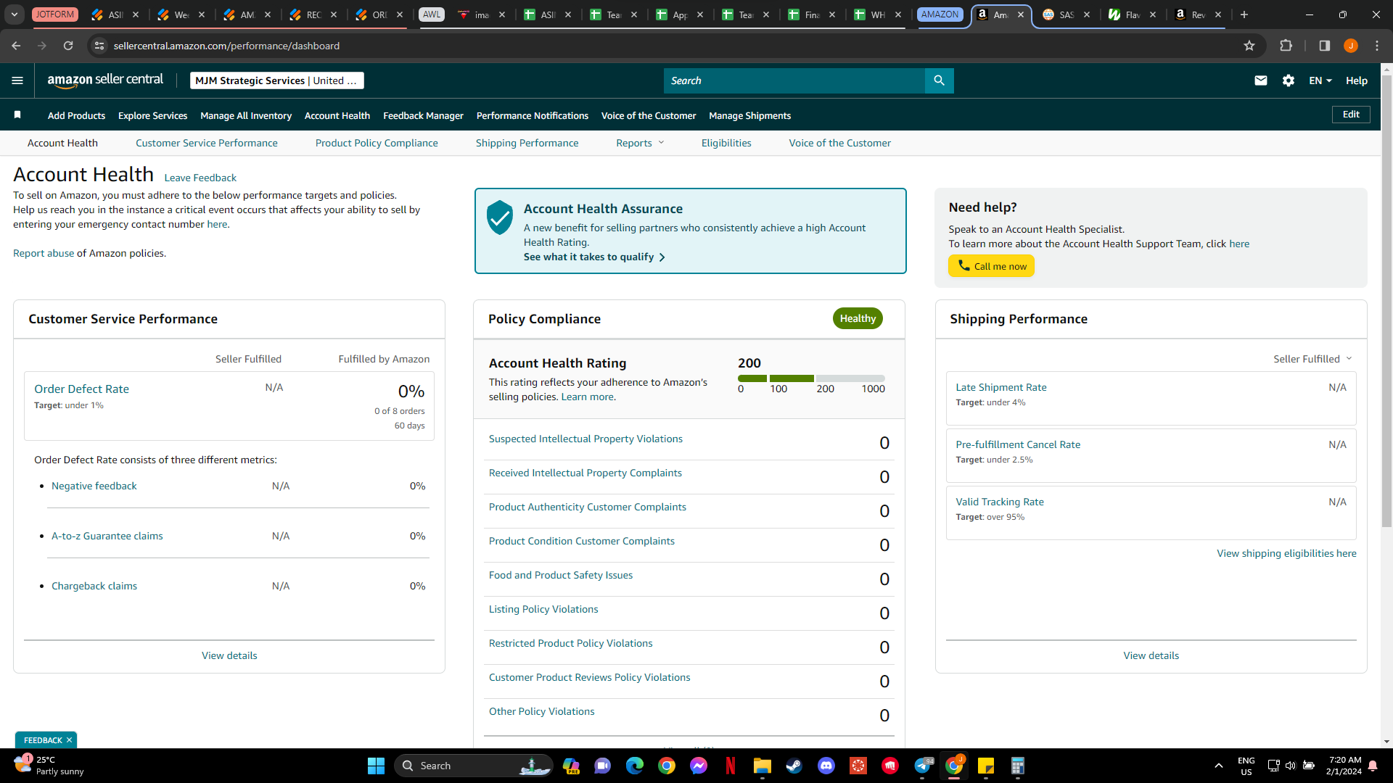Show hidden system tray icons

[x=1219, y=766]
